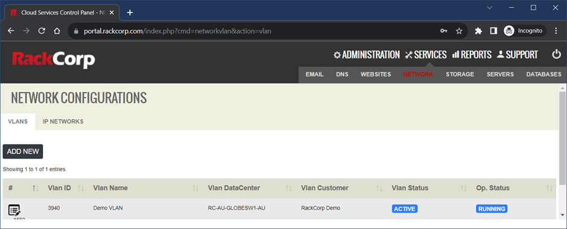Select the Websites submenu item
The width and height of the screenshot is (567, 229).
(376, 74)
